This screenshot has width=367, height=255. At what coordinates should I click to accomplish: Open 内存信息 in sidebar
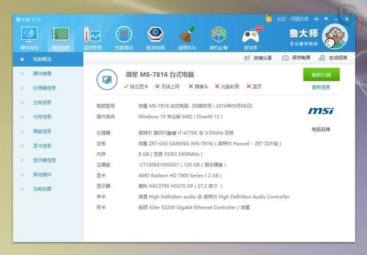tap(42, 117)
